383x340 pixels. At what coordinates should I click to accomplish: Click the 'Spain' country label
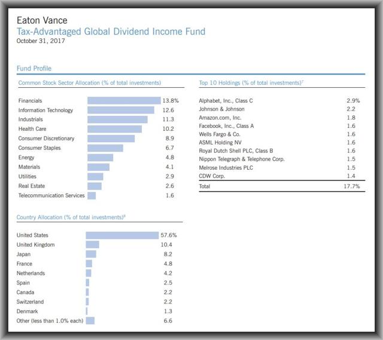23,283
